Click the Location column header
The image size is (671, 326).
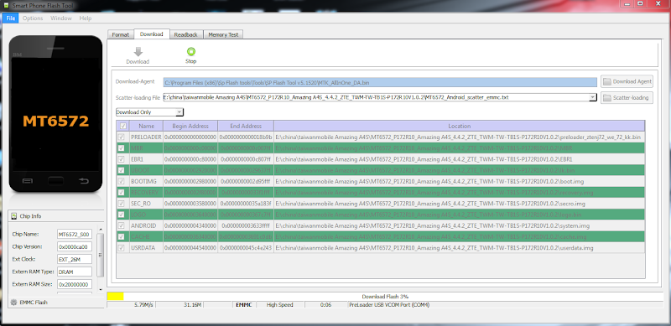[x=459, y=126]
